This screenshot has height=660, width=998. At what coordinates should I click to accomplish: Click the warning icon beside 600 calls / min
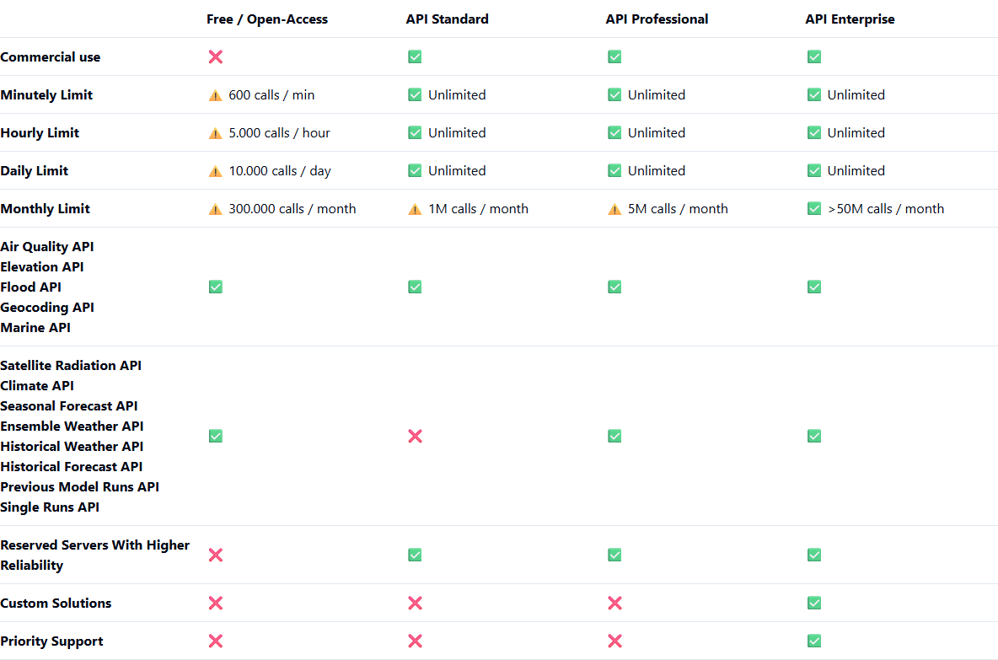216,95
